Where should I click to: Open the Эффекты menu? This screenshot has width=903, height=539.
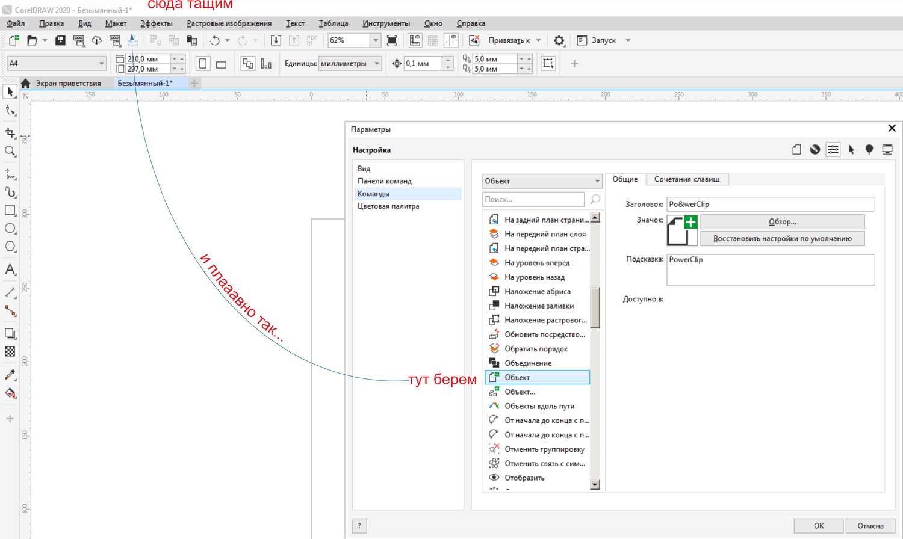pos(157,23)
